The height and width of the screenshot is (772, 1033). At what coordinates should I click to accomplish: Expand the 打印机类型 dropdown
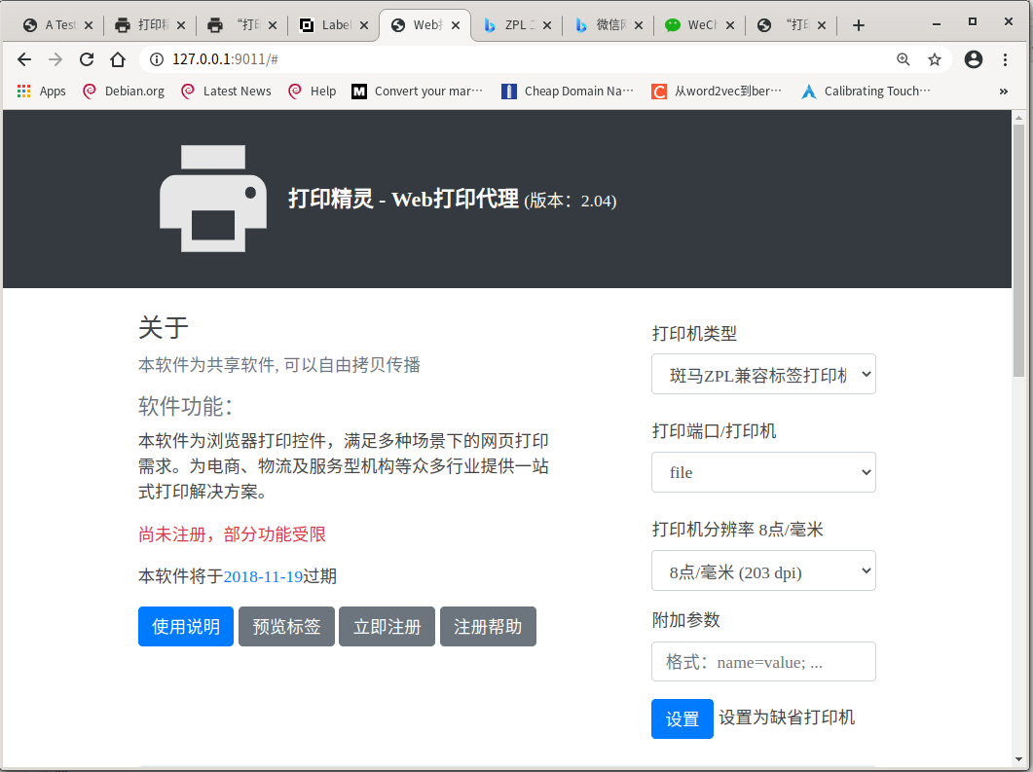coord(763,375)
